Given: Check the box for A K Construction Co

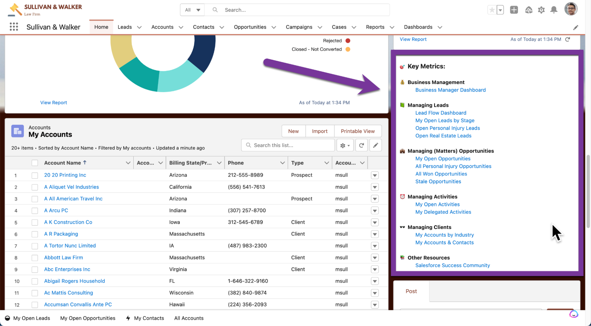Looking at the screenshot, I should 35,222.
